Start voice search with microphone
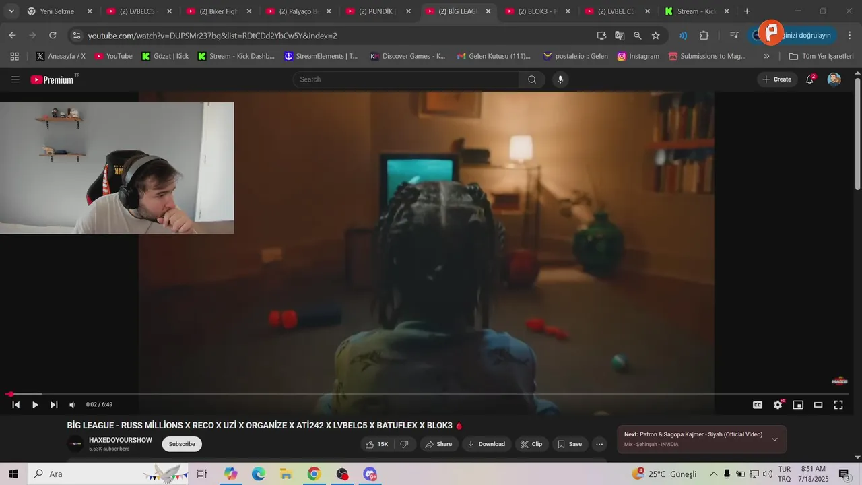 click(560, 79)
